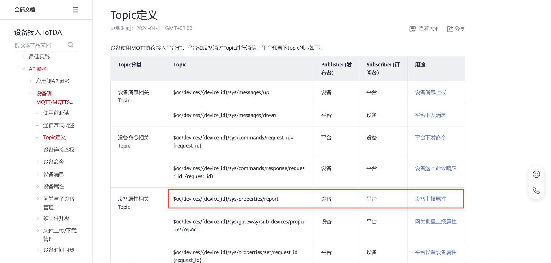Click the Subscriber(订阅者) column header
551x263 pixels.
click(383, 69)
